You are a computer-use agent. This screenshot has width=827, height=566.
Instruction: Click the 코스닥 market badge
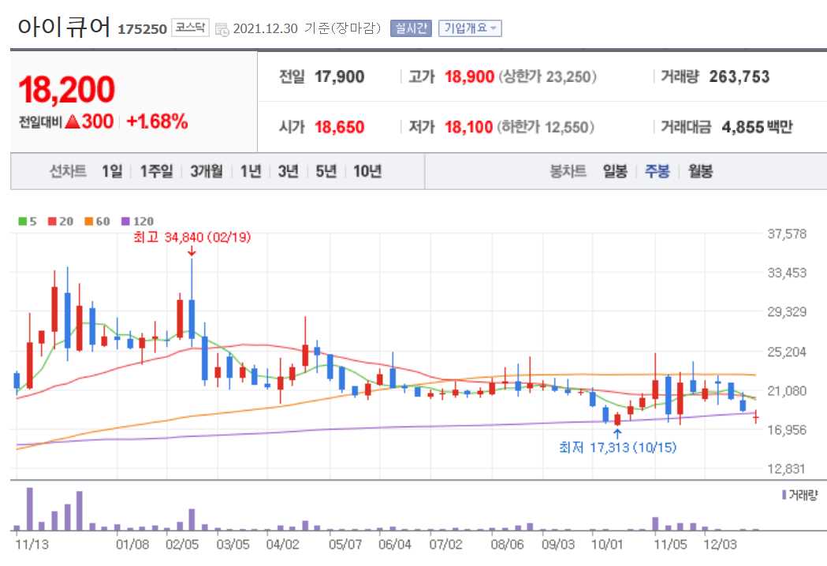[x=190, y=28]
